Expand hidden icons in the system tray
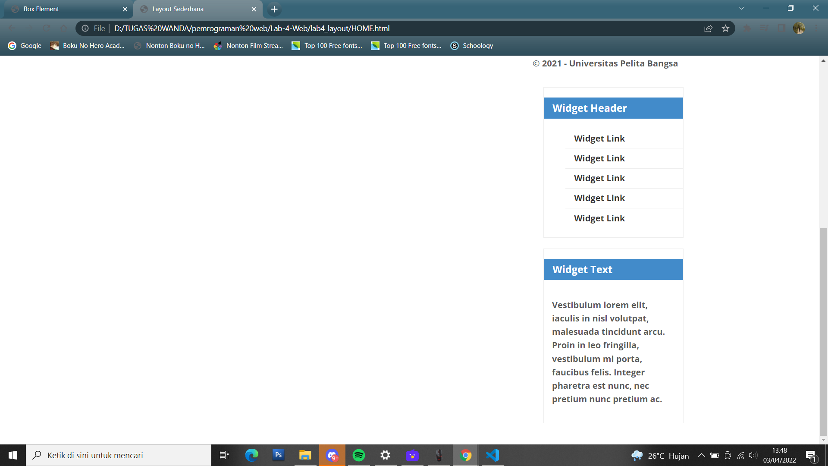Viewport: 828px width, 466px height. pyautogui.click(x=702, y=455)
